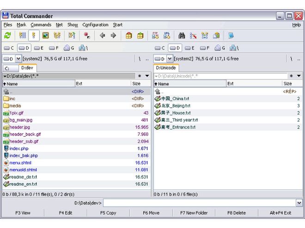Open the Commands menu
Screen dimensions: 305x228
click(41, 25)
